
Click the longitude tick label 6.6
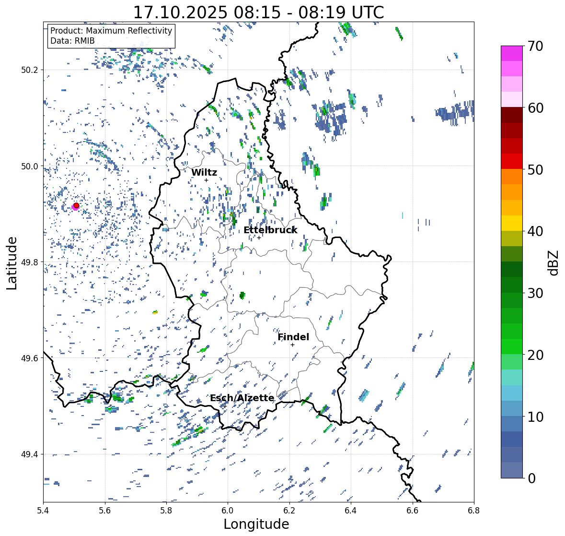coord(413,511)
